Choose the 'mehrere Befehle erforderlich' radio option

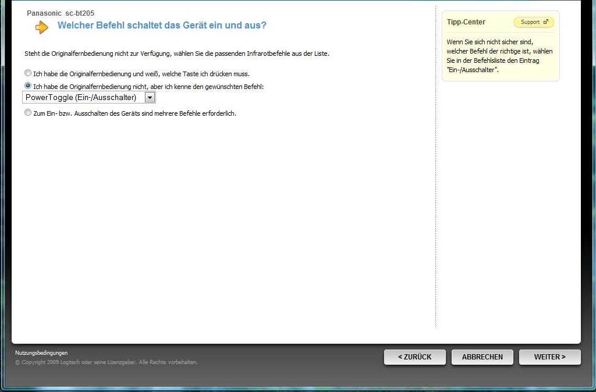28,113
